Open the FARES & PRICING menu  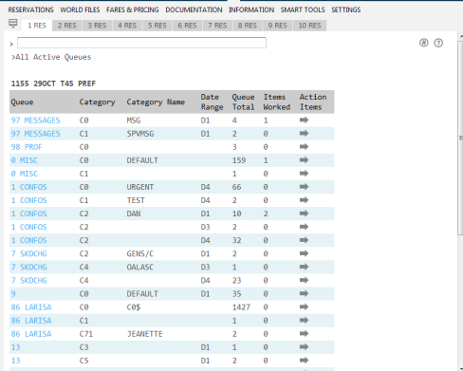click(x=133, y=9)
